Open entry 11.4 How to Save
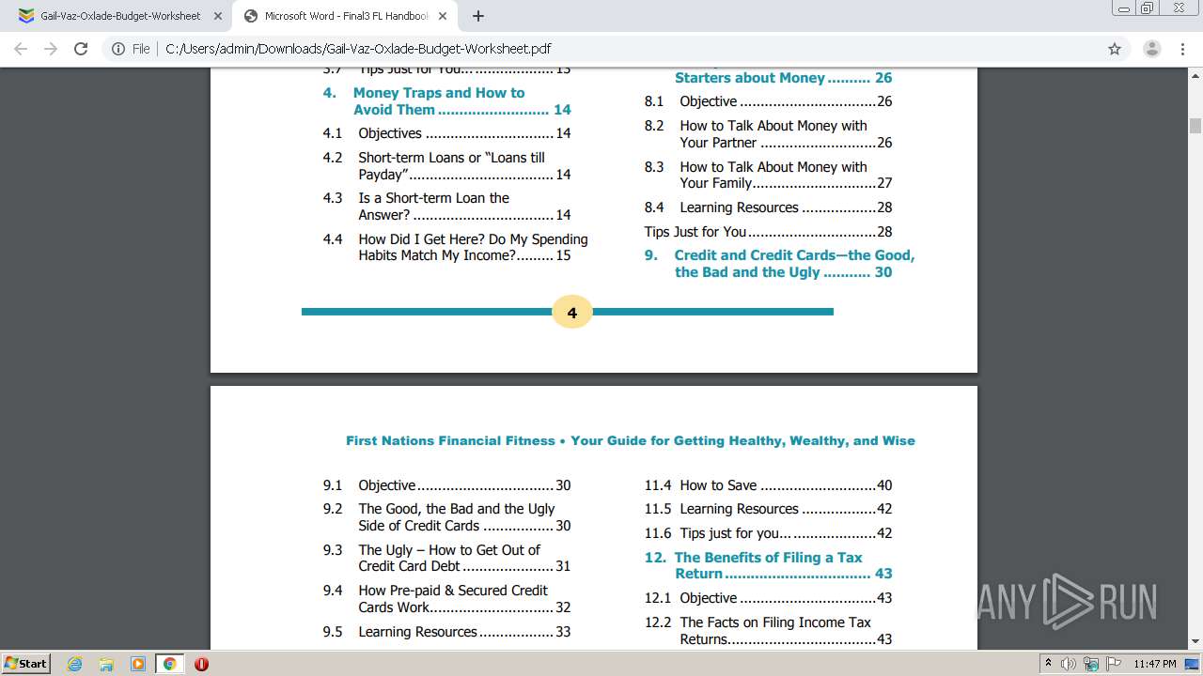The image size is (1203, 676). click(768, 485)
